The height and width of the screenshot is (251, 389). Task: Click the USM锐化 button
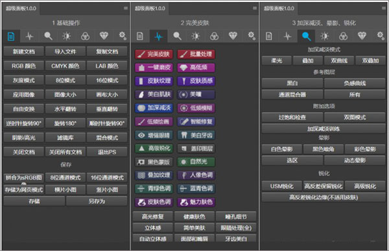click(282, 186)
